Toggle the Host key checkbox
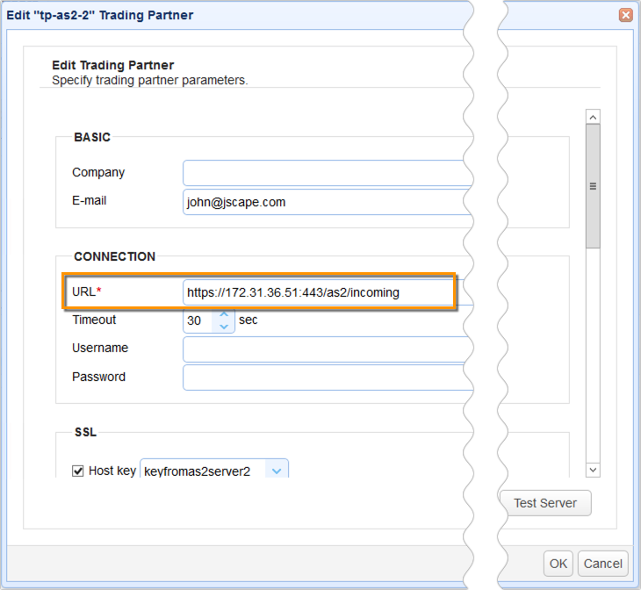Image resolution: width=641 pixels, height=590 pixels. coord(77,471)
